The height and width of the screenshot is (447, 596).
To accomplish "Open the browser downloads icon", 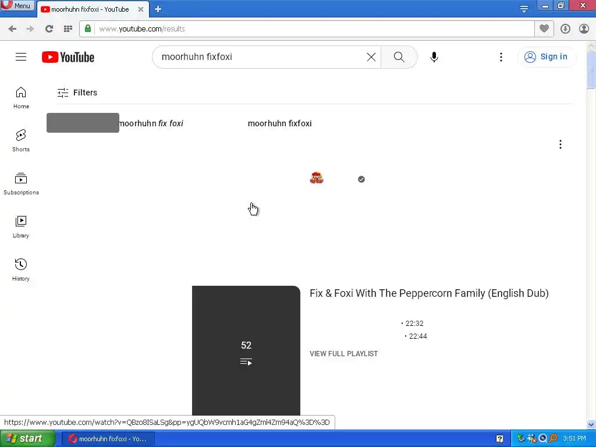I will [565, 29].
